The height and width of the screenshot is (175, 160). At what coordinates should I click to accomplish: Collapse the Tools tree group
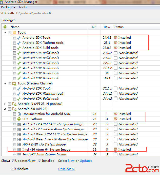coord(5,33)
